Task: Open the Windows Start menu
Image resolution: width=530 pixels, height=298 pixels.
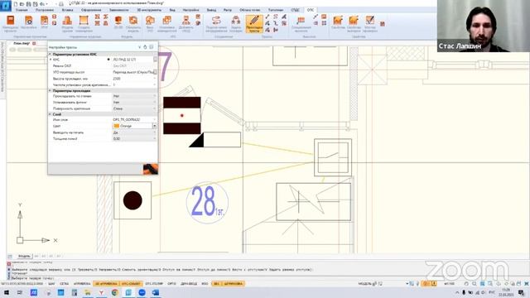Action: [7, 292]
